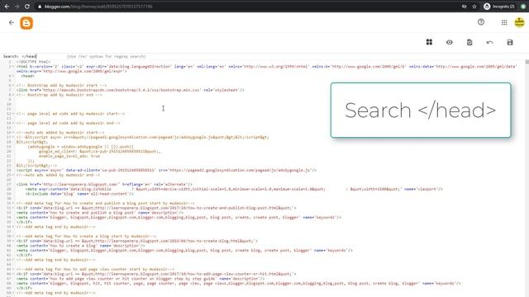Click the 'page level ad code end' comment
Screen dimensions: 529x297
coord(68,123)
